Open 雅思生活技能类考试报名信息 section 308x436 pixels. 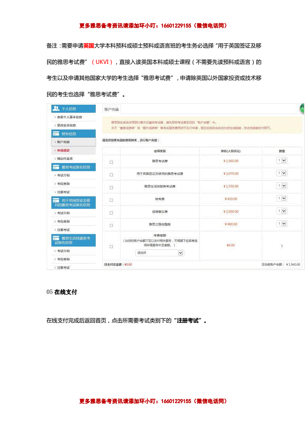pos(73,241)
